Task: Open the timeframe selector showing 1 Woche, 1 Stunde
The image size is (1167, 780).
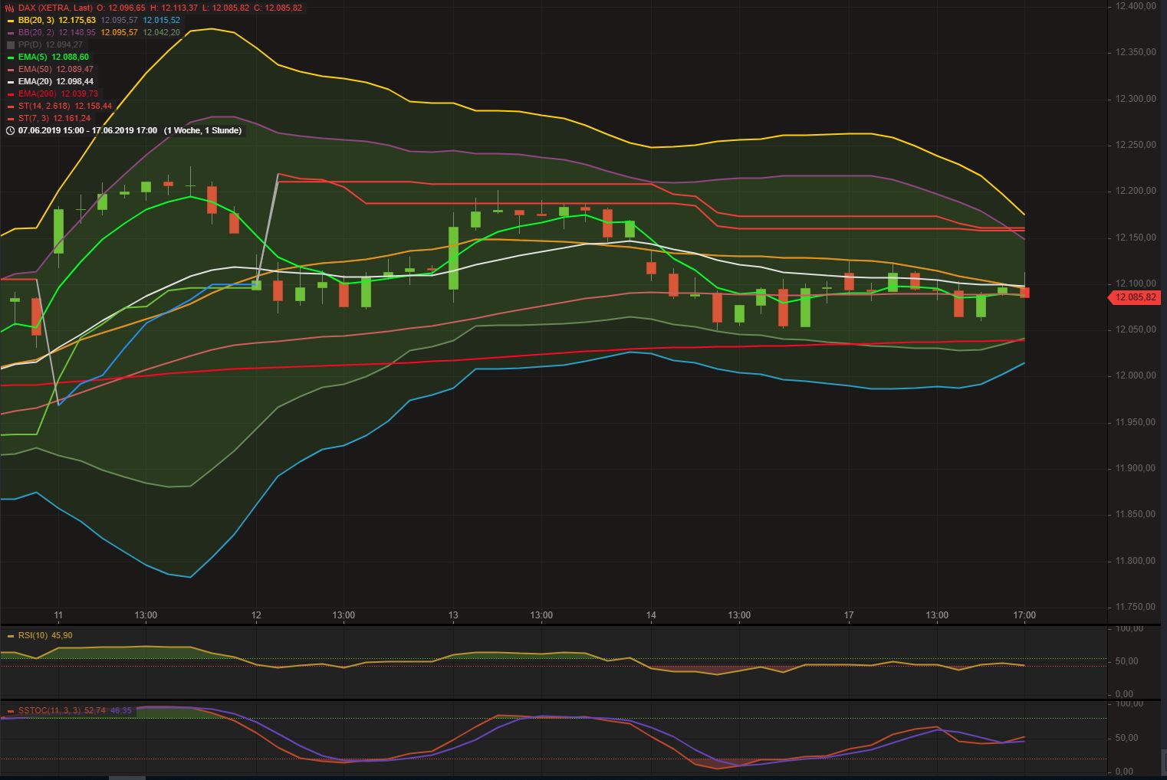Action: pos(202,130)
